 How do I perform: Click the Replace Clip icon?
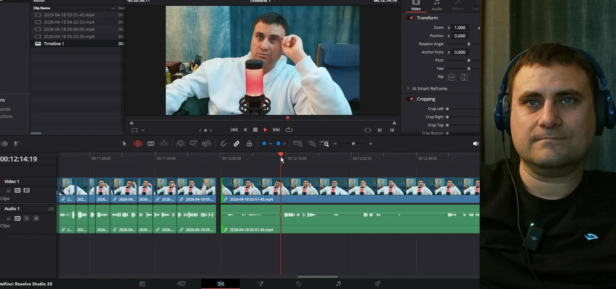tap(207, 144)
